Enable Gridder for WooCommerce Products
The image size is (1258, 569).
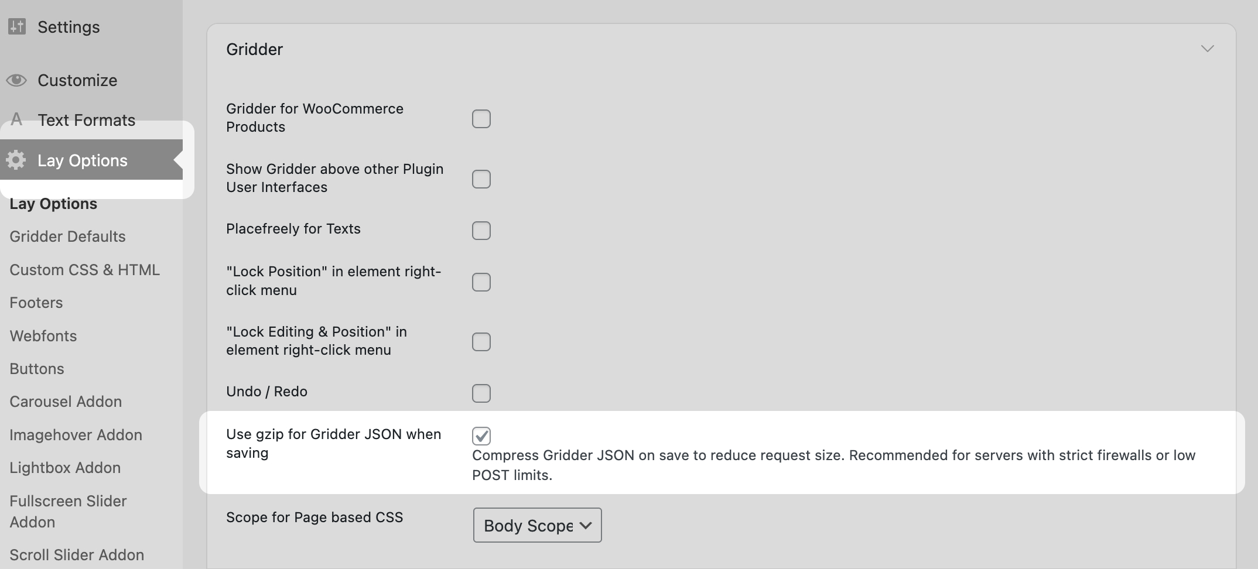click(481, 119)
